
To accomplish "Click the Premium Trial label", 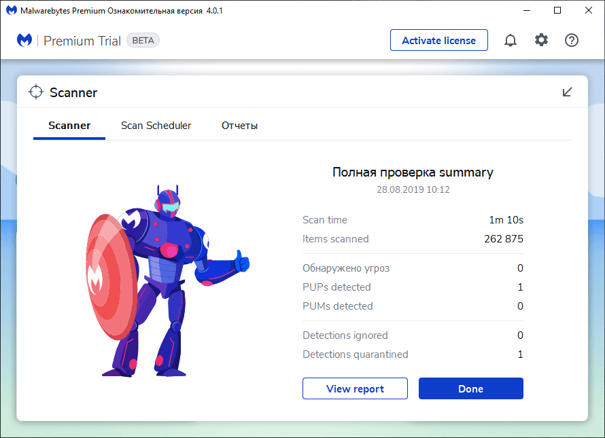I will point(82,40).
